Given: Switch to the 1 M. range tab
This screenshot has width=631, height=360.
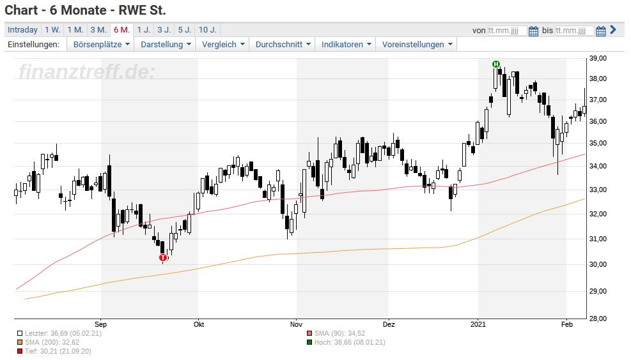Looking at the screenshot, I should coord(75,30).
